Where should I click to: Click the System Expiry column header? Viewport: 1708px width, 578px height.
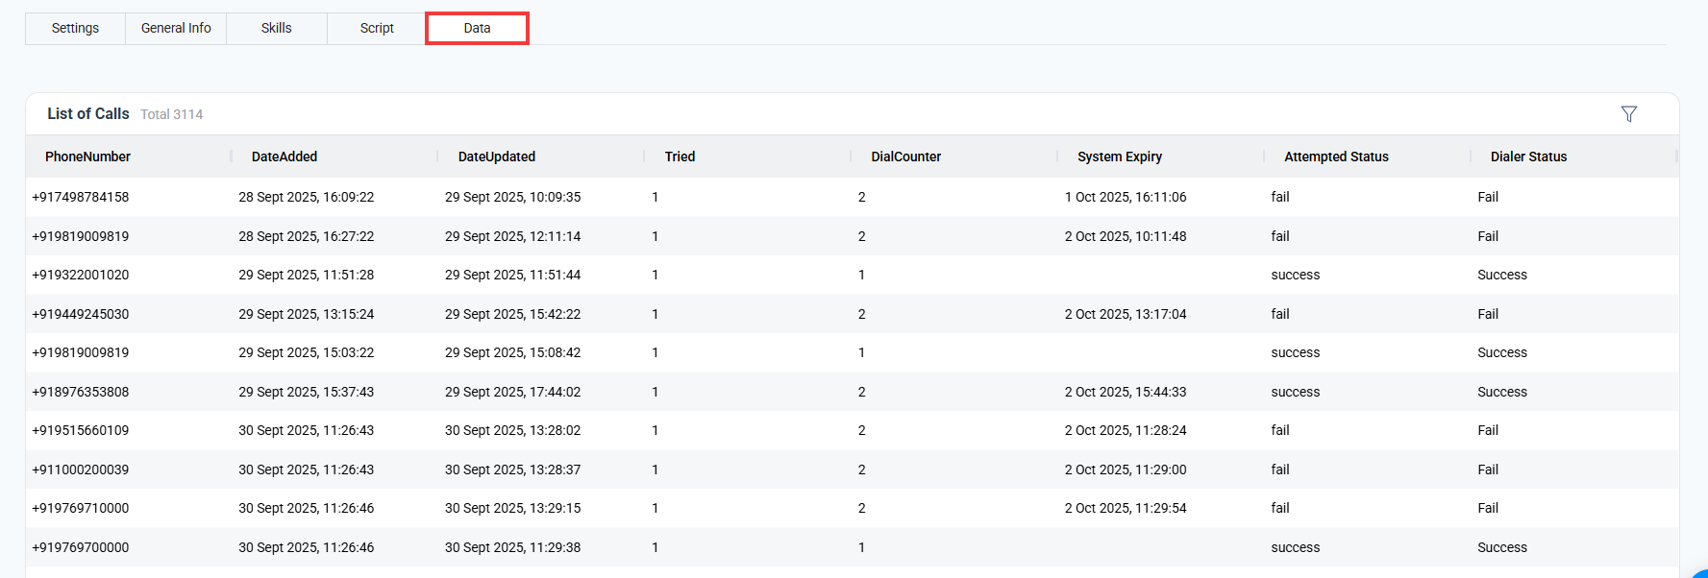point(1119,157)
